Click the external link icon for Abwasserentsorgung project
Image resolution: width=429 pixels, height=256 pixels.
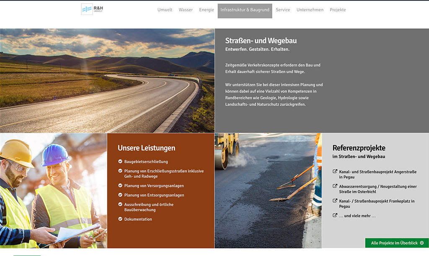(335, 186)
